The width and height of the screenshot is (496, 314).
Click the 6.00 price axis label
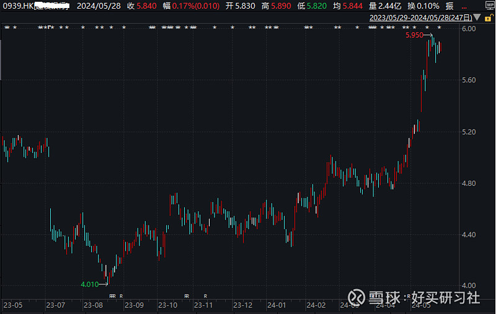click(x=469, y=28)
